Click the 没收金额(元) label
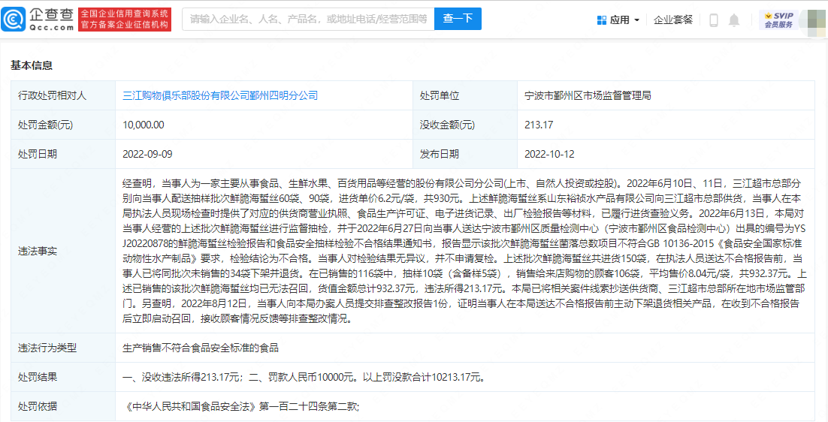 point(447,125)
